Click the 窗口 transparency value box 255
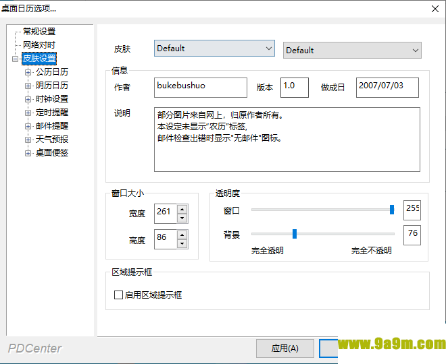This screenshot has height=364, width=446. point(412,210)
